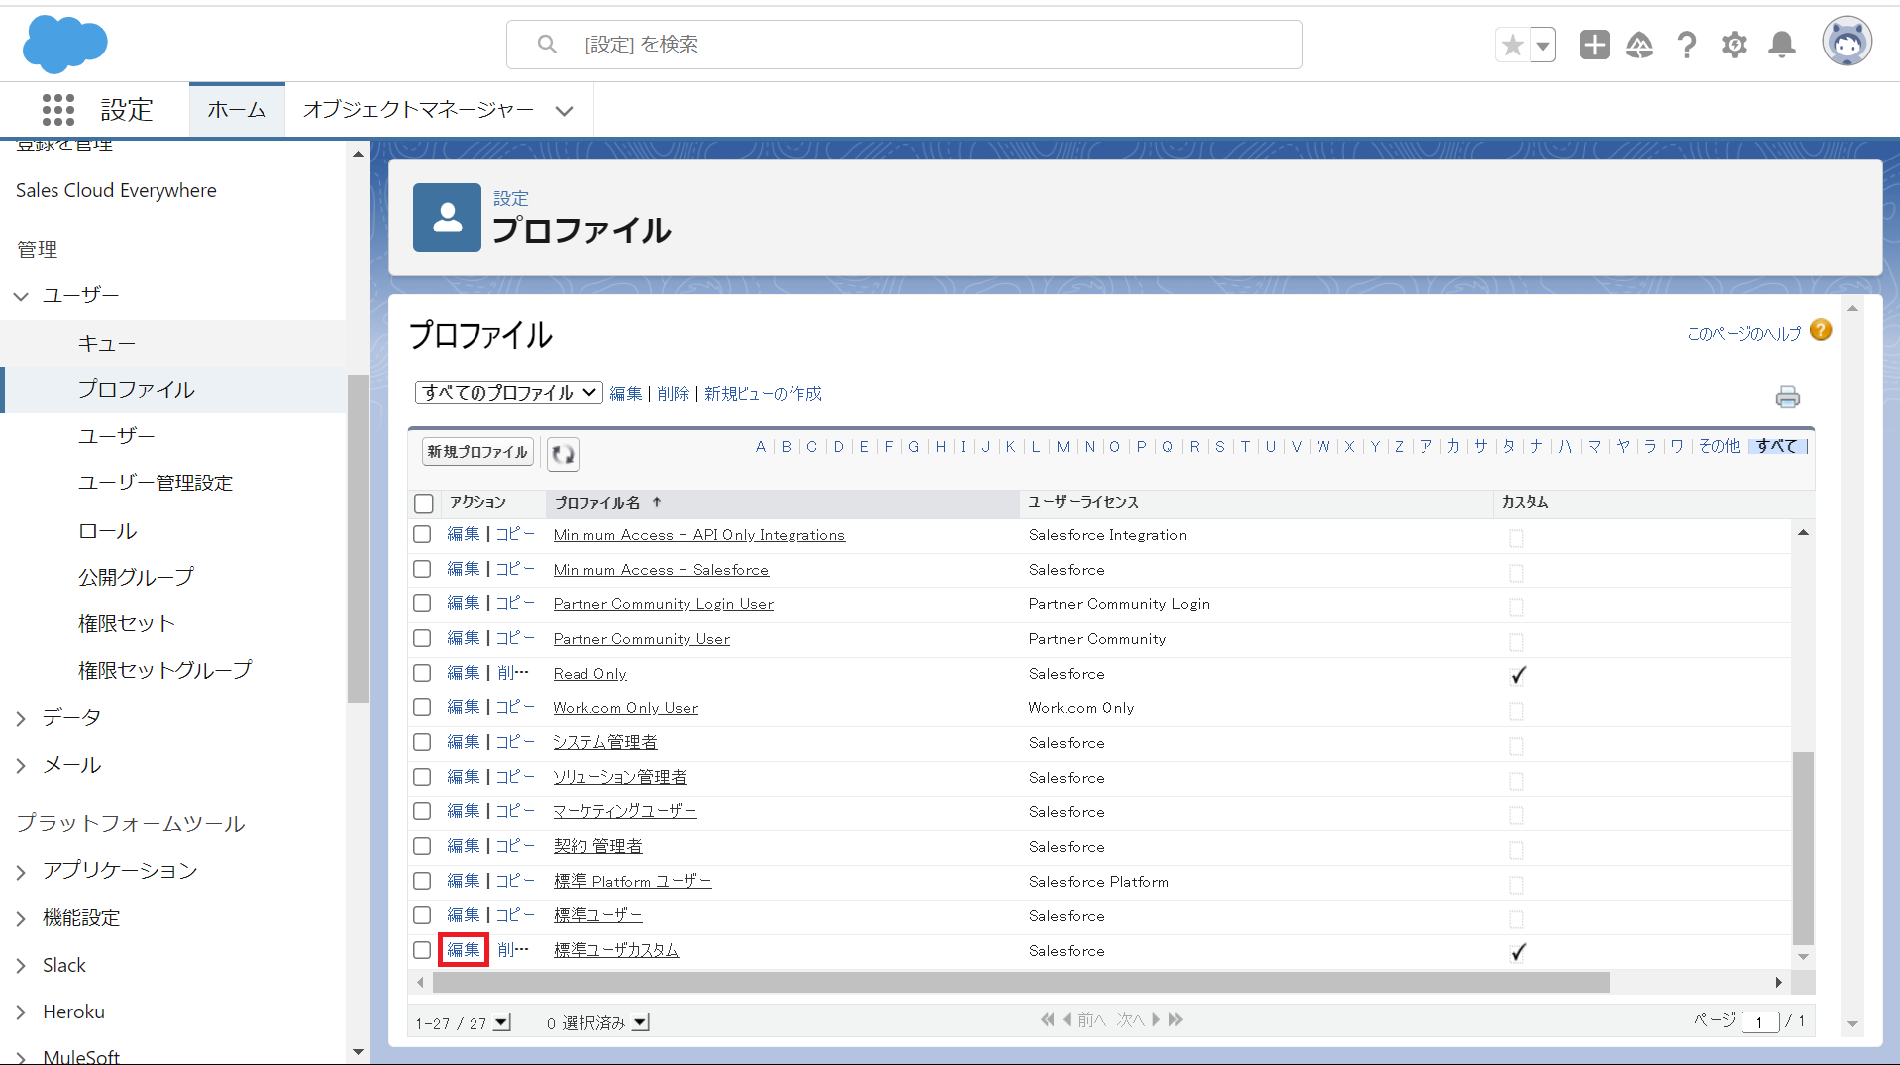Click the sidebar vertical scrollbar thumb

pyautogui.click(x=358, y=539)
